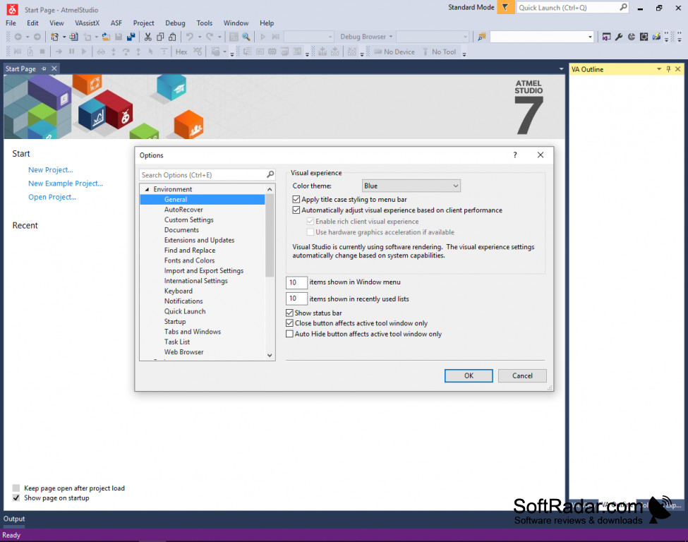Uncheck Apply title case styling to menu bar
Viewport: 688px width, 542px height.
[x=296, y=199]
